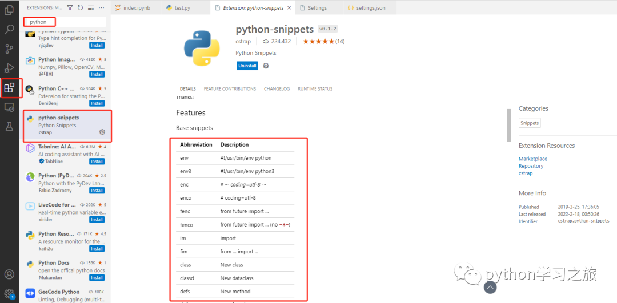Install the Python Resource monitor extension
The width and height of the screenshot is (617, 303).
(97, 249)
